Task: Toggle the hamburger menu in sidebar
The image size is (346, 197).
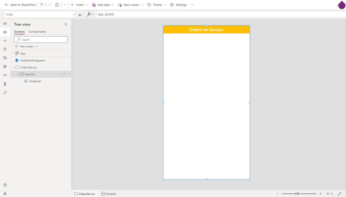Action: click(5, 23)
